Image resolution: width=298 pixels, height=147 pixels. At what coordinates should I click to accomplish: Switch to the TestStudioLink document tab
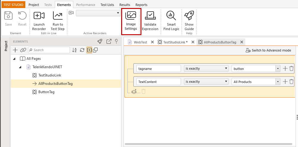tap(175, 42)
